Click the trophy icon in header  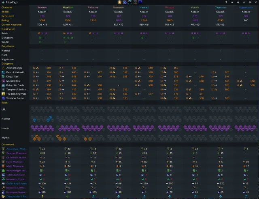(226, 2)
